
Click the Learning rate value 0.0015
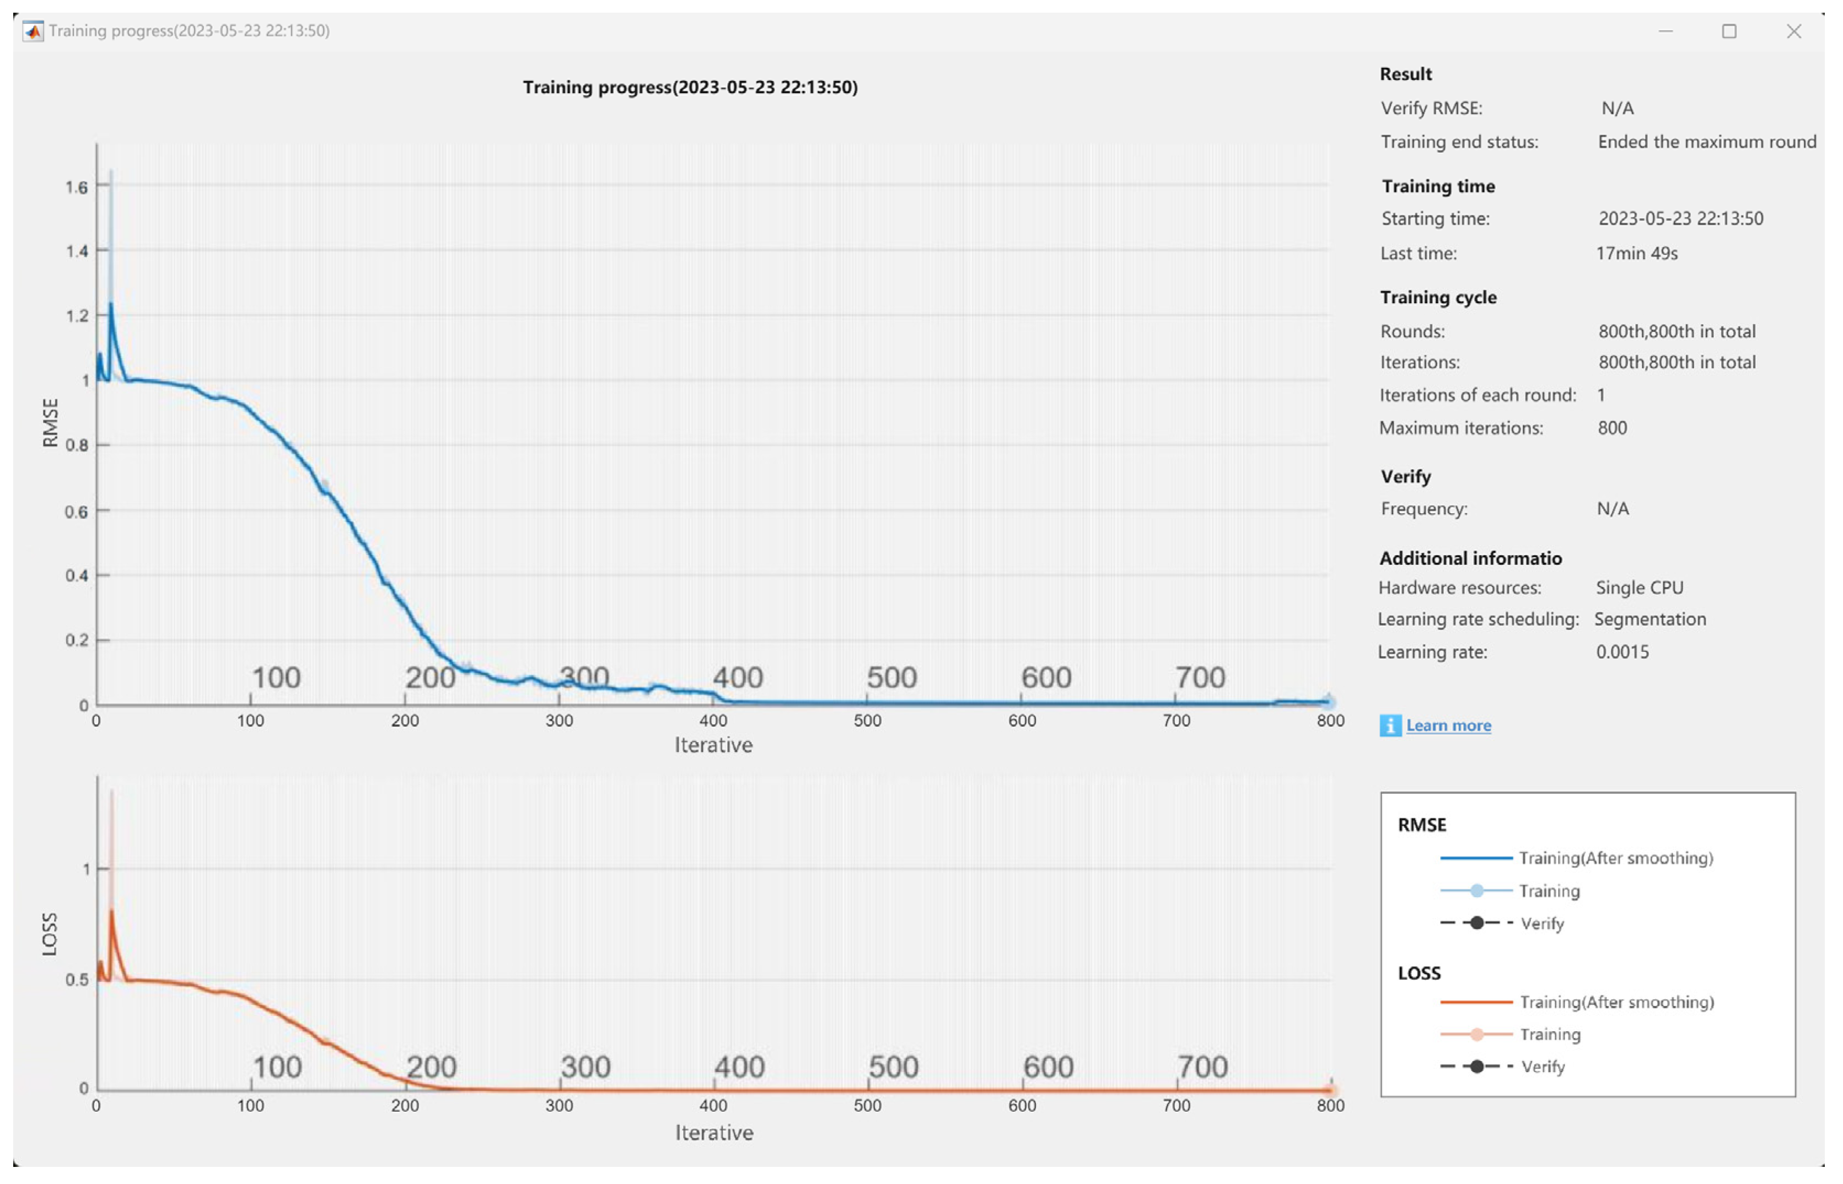click(x=1622, y=652)
